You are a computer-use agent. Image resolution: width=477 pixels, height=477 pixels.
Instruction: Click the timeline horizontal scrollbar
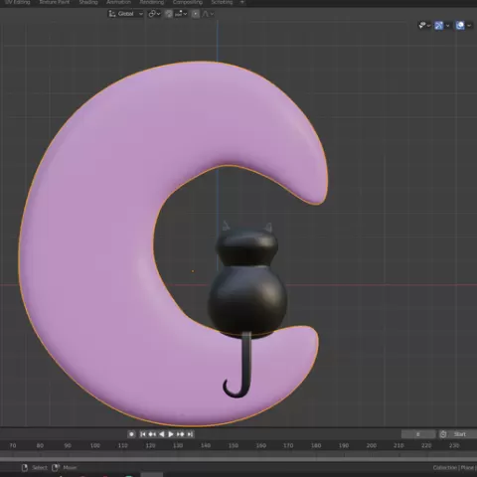point(238,460)
